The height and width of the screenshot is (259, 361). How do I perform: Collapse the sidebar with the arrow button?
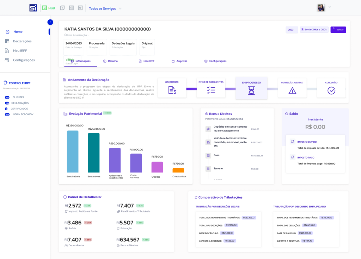tap(50, 22)
